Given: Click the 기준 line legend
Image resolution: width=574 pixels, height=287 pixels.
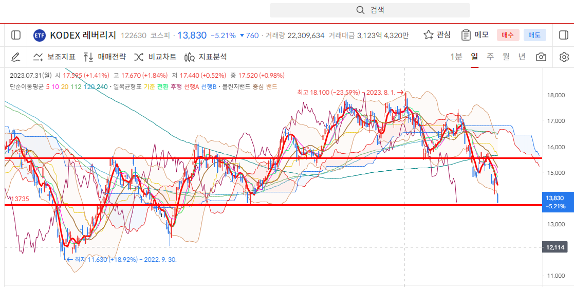Looking at the screenshot, I should point(149,87).
